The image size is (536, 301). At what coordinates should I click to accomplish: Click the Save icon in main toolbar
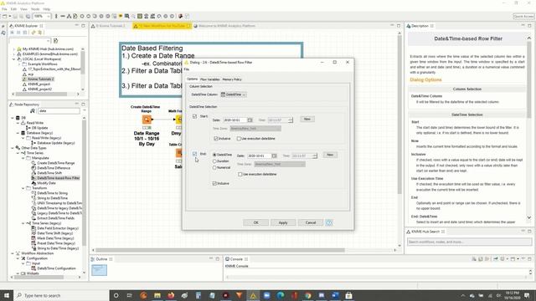click(15, 16)
